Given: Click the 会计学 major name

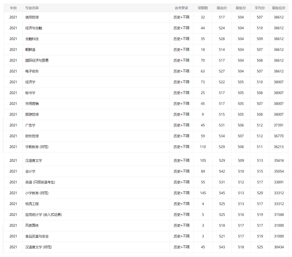Looking at the screenshot, I should [30, 172].
